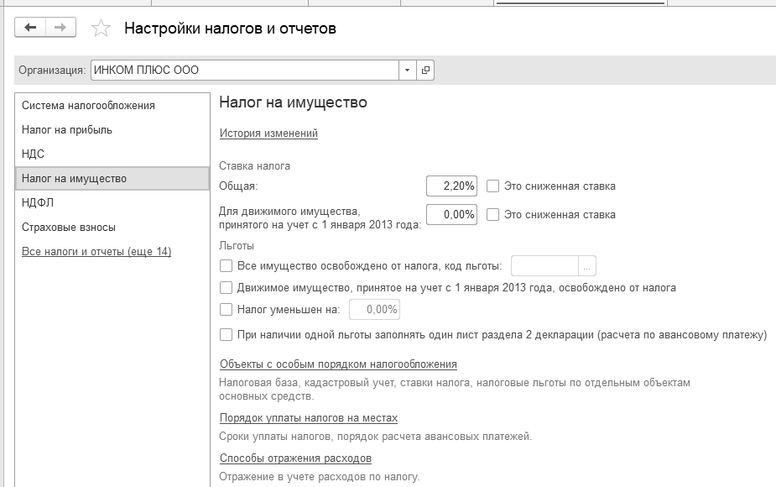776x487 pixels.
Task: Select НДФЛ section
Action: point(112,202)
